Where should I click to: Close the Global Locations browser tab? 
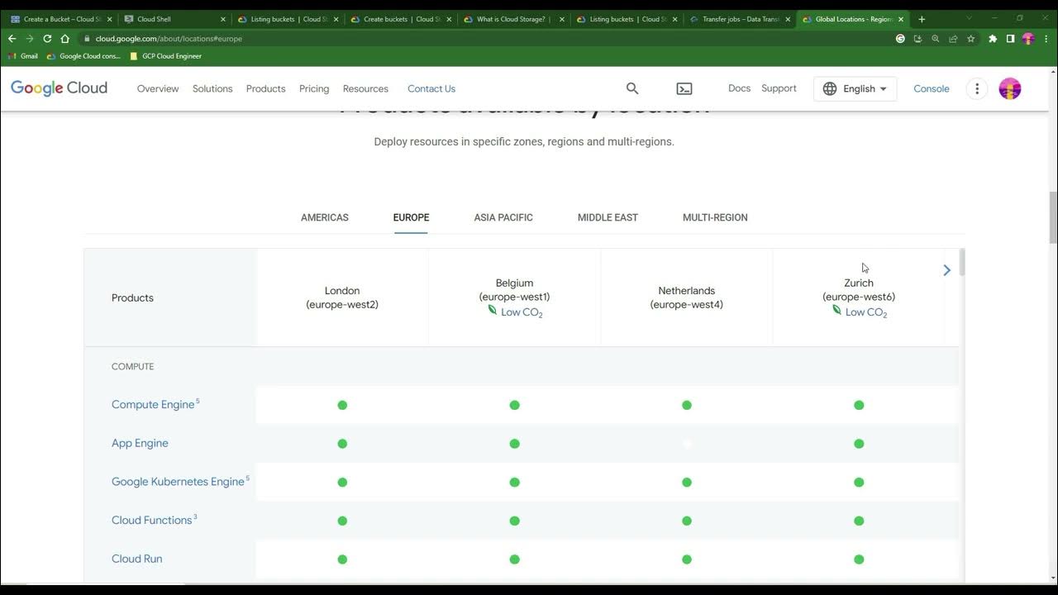(901, 19)
